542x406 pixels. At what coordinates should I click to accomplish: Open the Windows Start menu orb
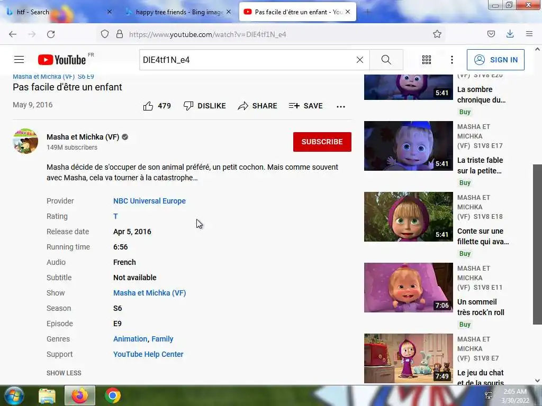click(x=14, y=395)
